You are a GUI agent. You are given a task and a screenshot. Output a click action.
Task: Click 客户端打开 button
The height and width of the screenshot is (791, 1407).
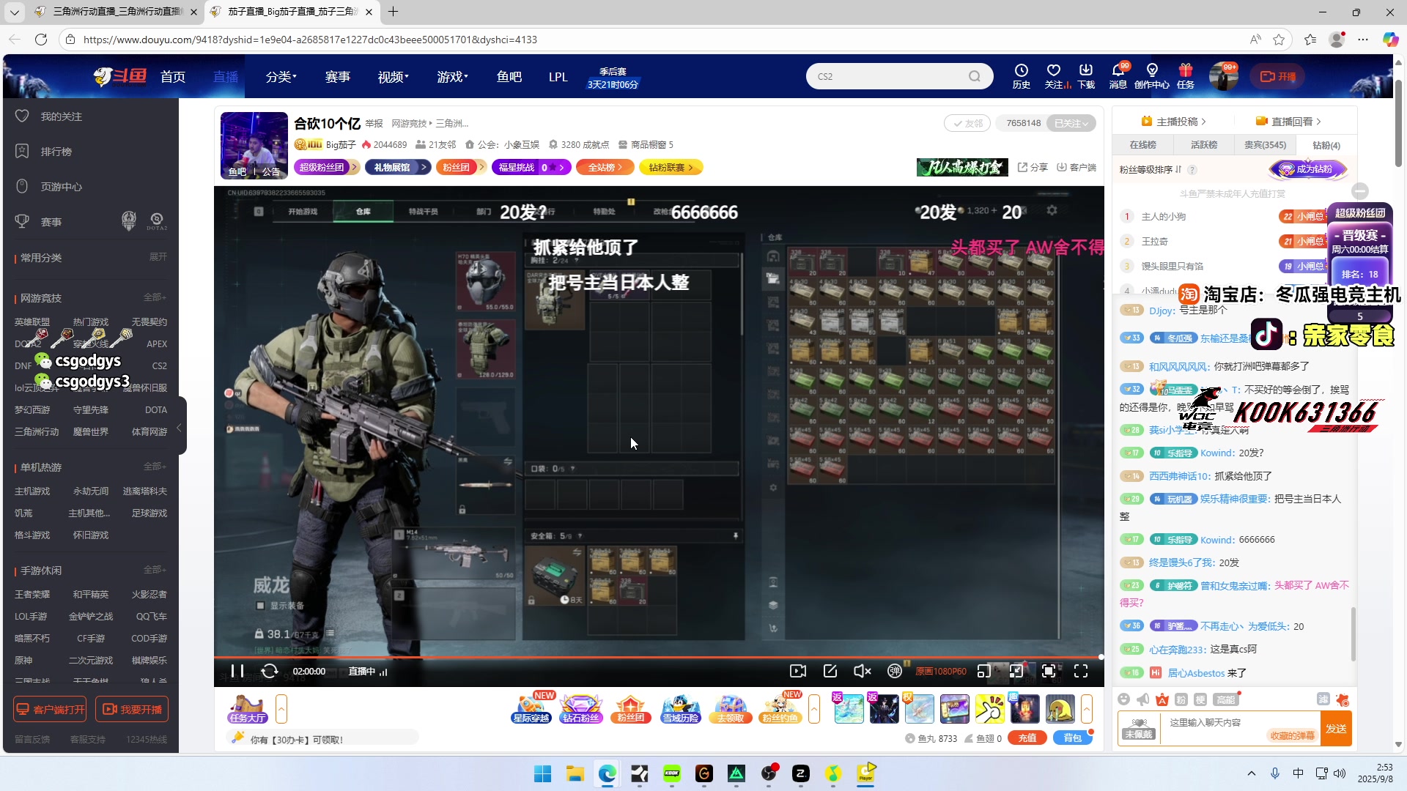(50, 709)
